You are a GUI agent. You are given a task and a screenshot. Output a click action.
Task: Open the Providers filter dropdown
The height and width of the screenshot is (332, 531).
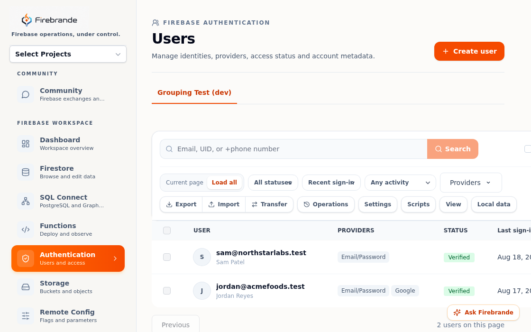[471, 183]
